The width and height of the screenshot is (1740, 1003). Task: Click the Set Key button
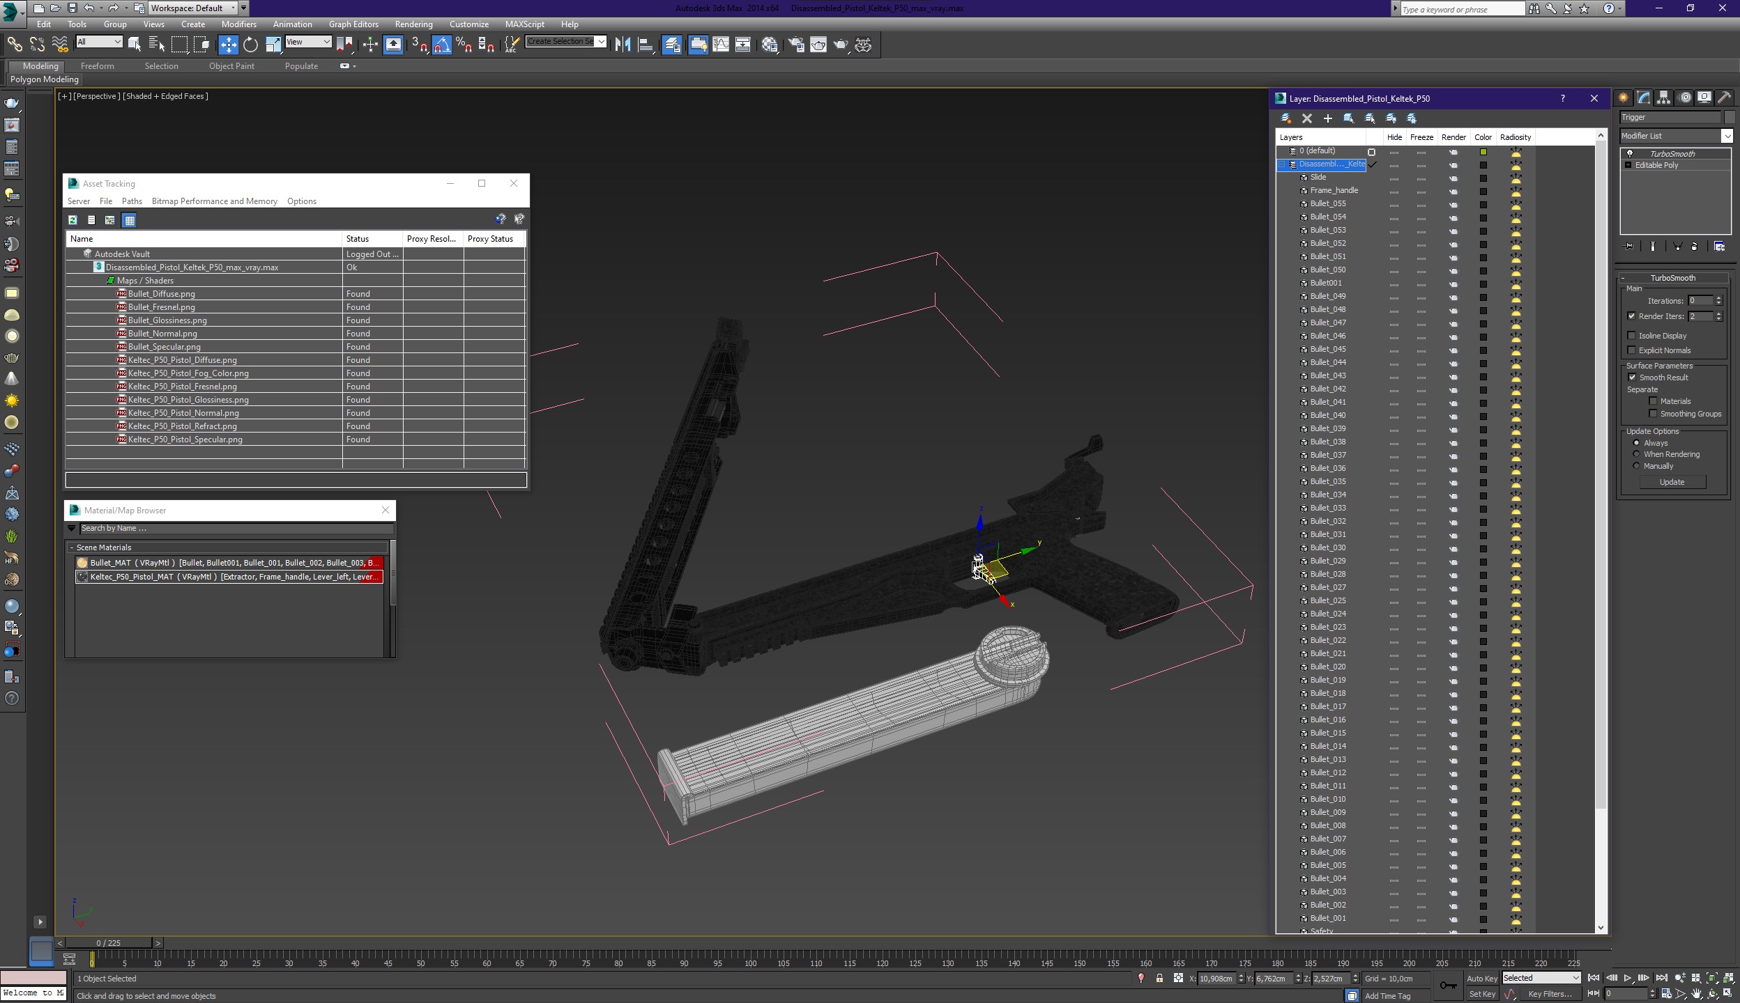pyautogui.click(x=1481, y=994)
